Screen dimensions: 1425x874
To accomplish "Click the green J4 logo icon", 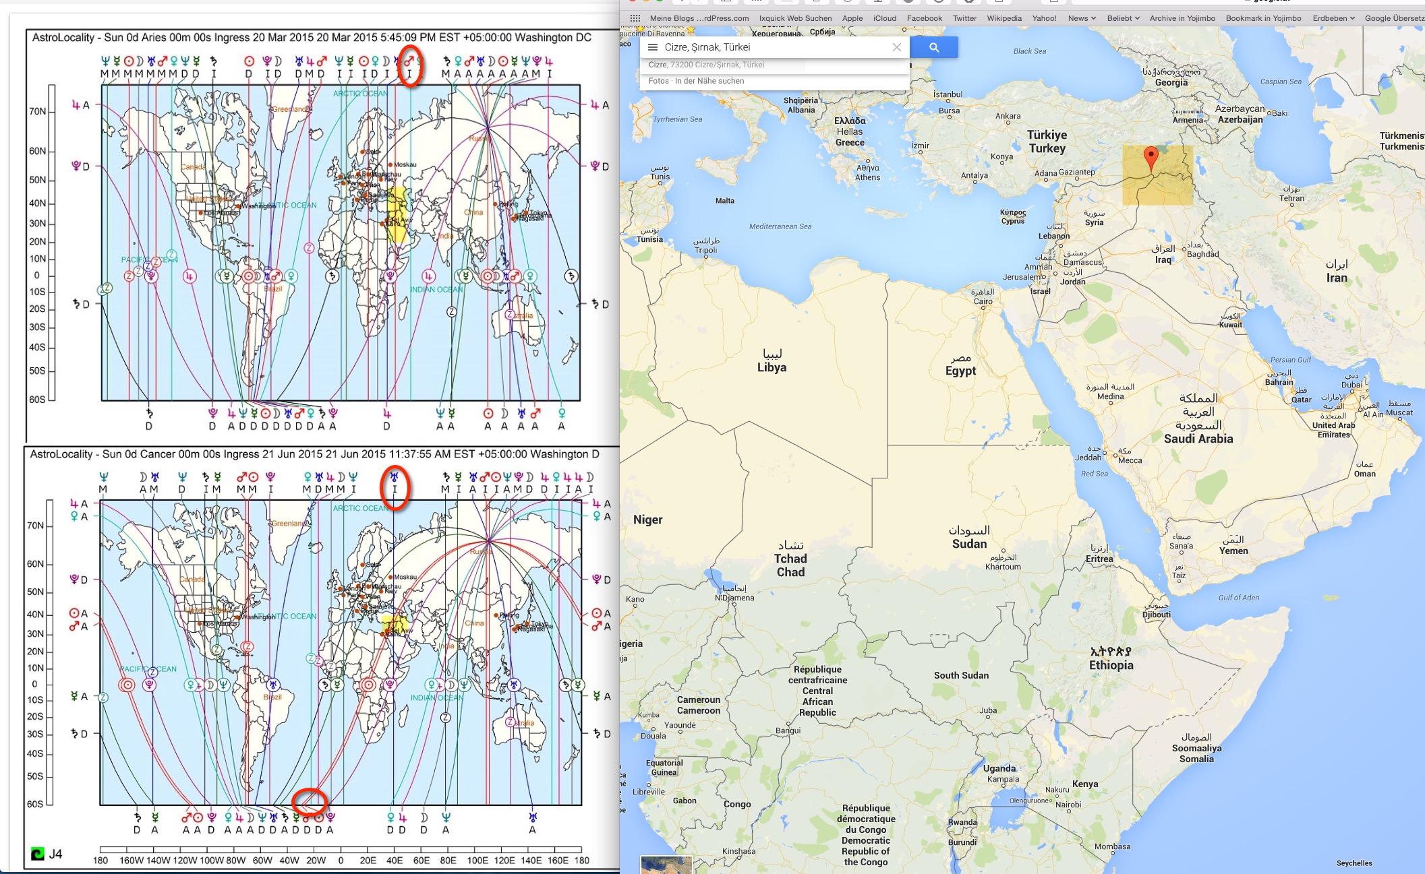I will coord(38,854).
